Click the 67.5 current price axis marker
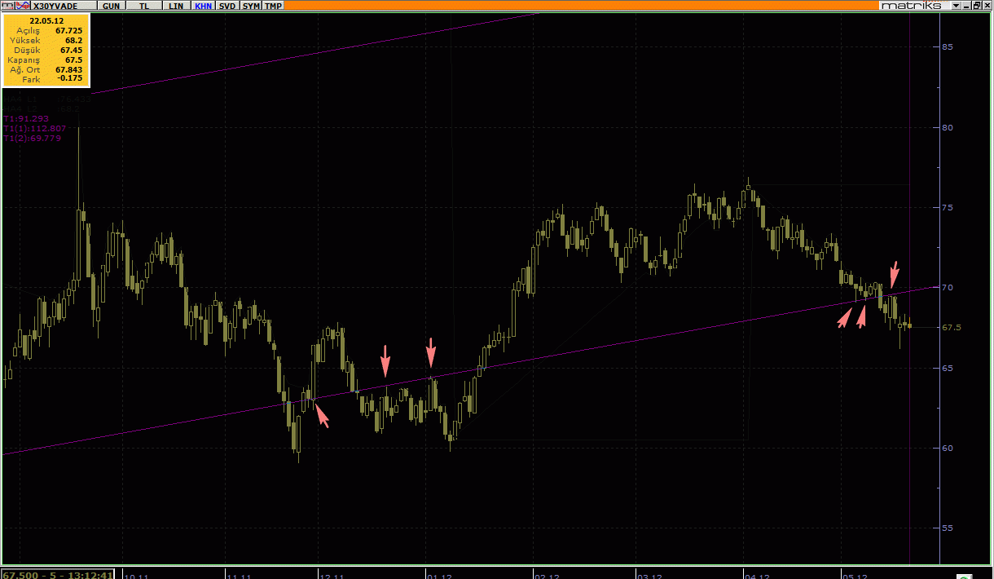994x579 pixels. (x=951, y=328)
